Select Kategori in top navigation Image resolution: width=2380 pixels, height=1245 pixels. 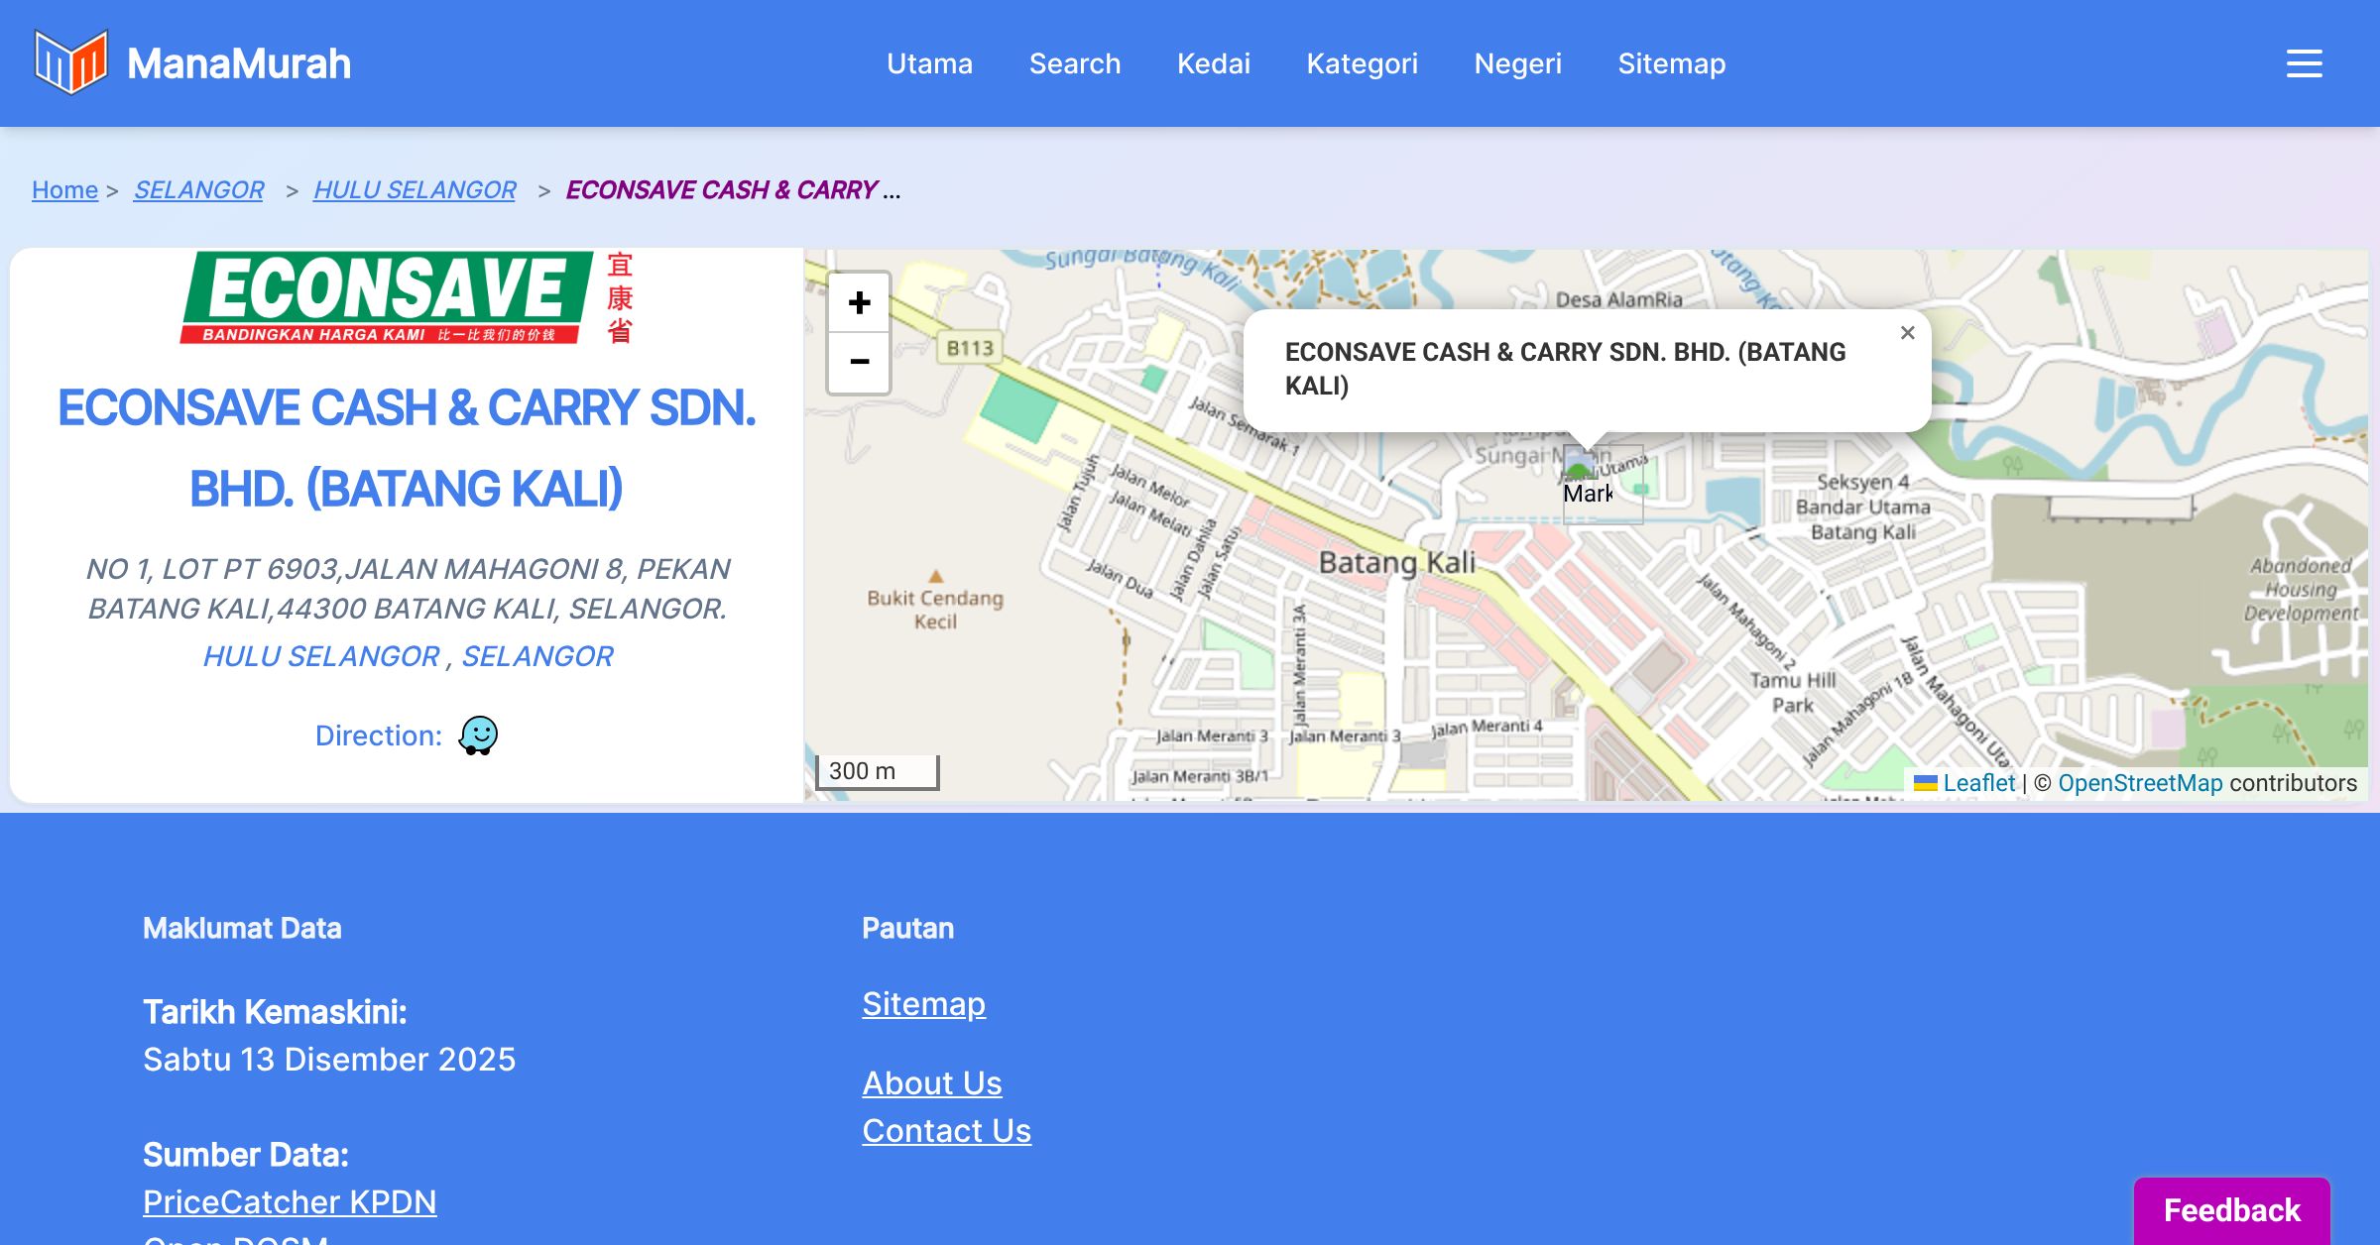(x=1362, y=63)
